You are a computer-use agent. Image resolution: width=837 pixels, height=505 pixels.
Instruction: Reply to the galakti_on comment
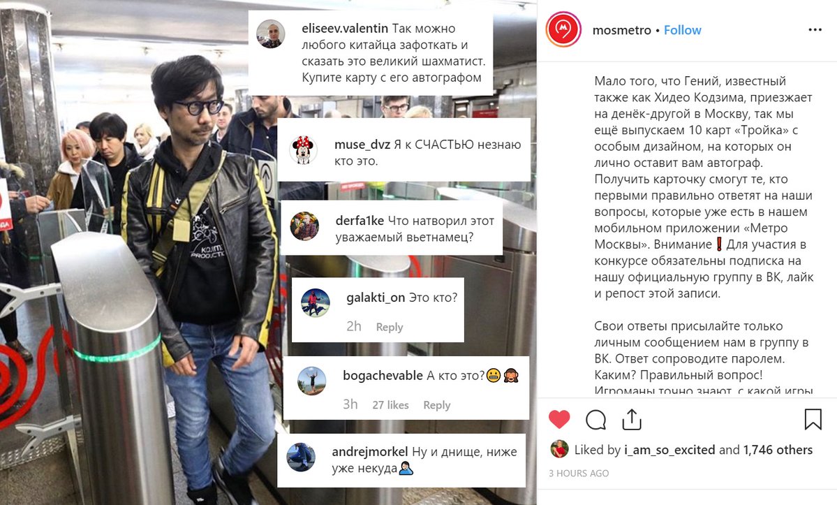tap(389, 327)
